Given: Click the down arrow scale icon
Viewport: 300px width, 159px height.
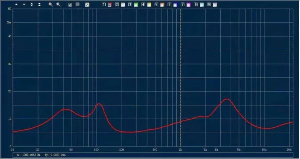Looking at the screenshot, I should click(x=24, y=5).
